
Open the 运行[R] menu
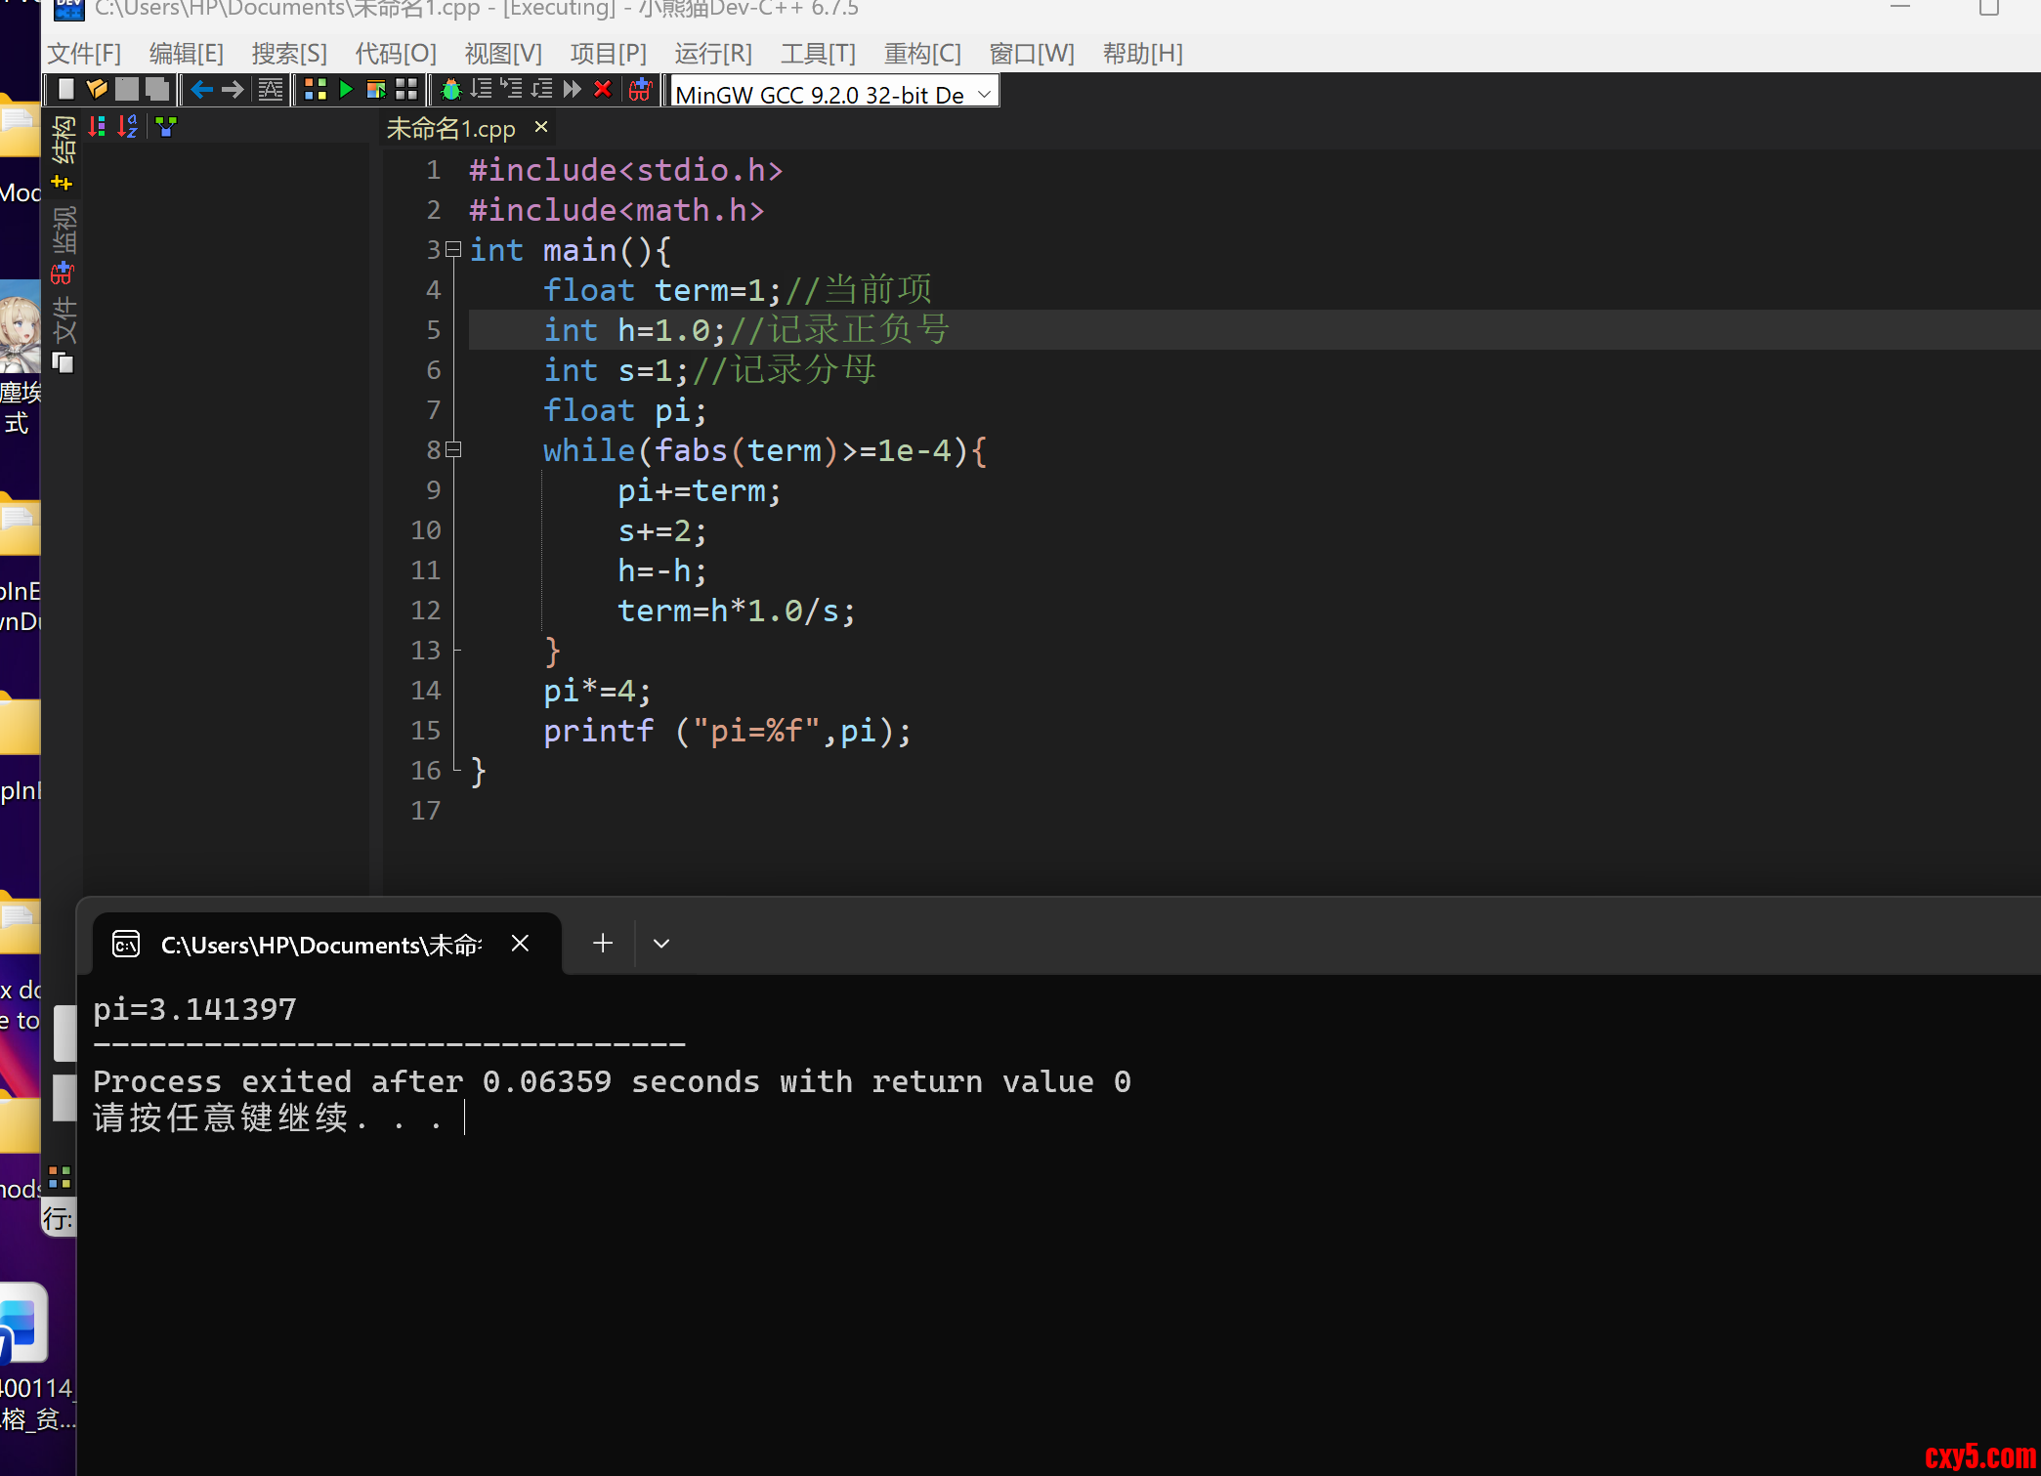[713, 54]
